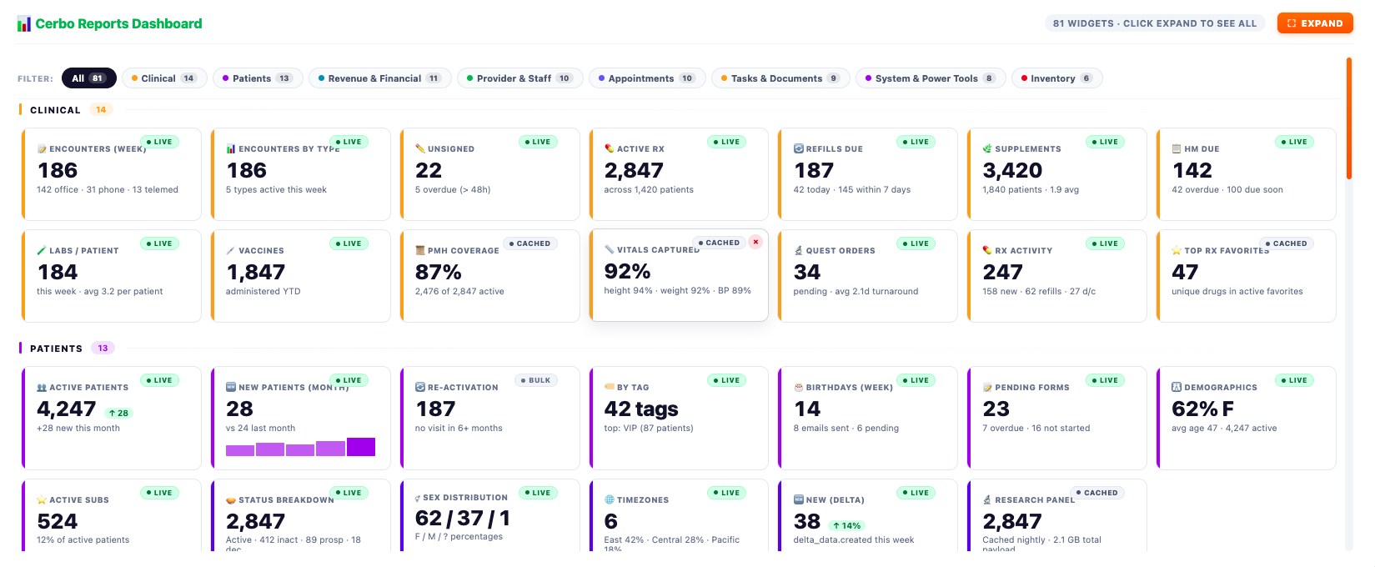The height and width of the screenshot is (567, 1375).
Task: Click the Quest Orders microscope icon
Action: tap(798, 251)
